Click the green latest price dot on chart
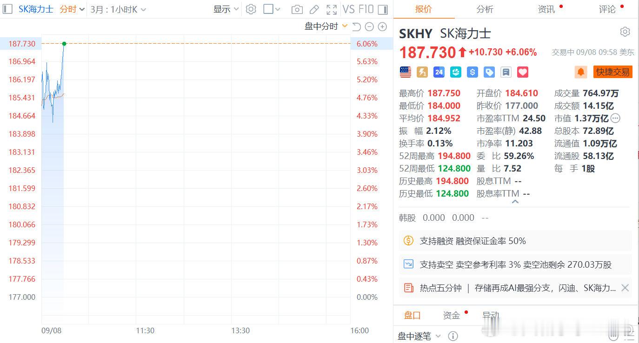Image resolution: width=639 pixels, height=343 pixels. [64, 44]
